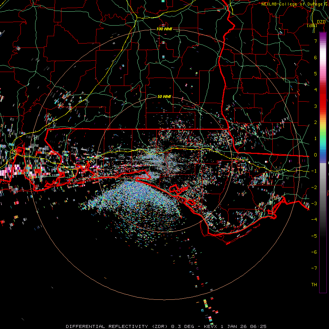The height and width of the screenshot is (329, 329).
Task: Click the Differential Reflectivity caption at bottom
Action: pyautogui.click(x=166, y=326)
